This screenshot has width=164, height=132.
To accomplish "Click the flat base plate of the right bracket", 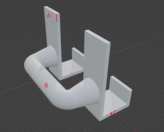I will pos(115,104).
